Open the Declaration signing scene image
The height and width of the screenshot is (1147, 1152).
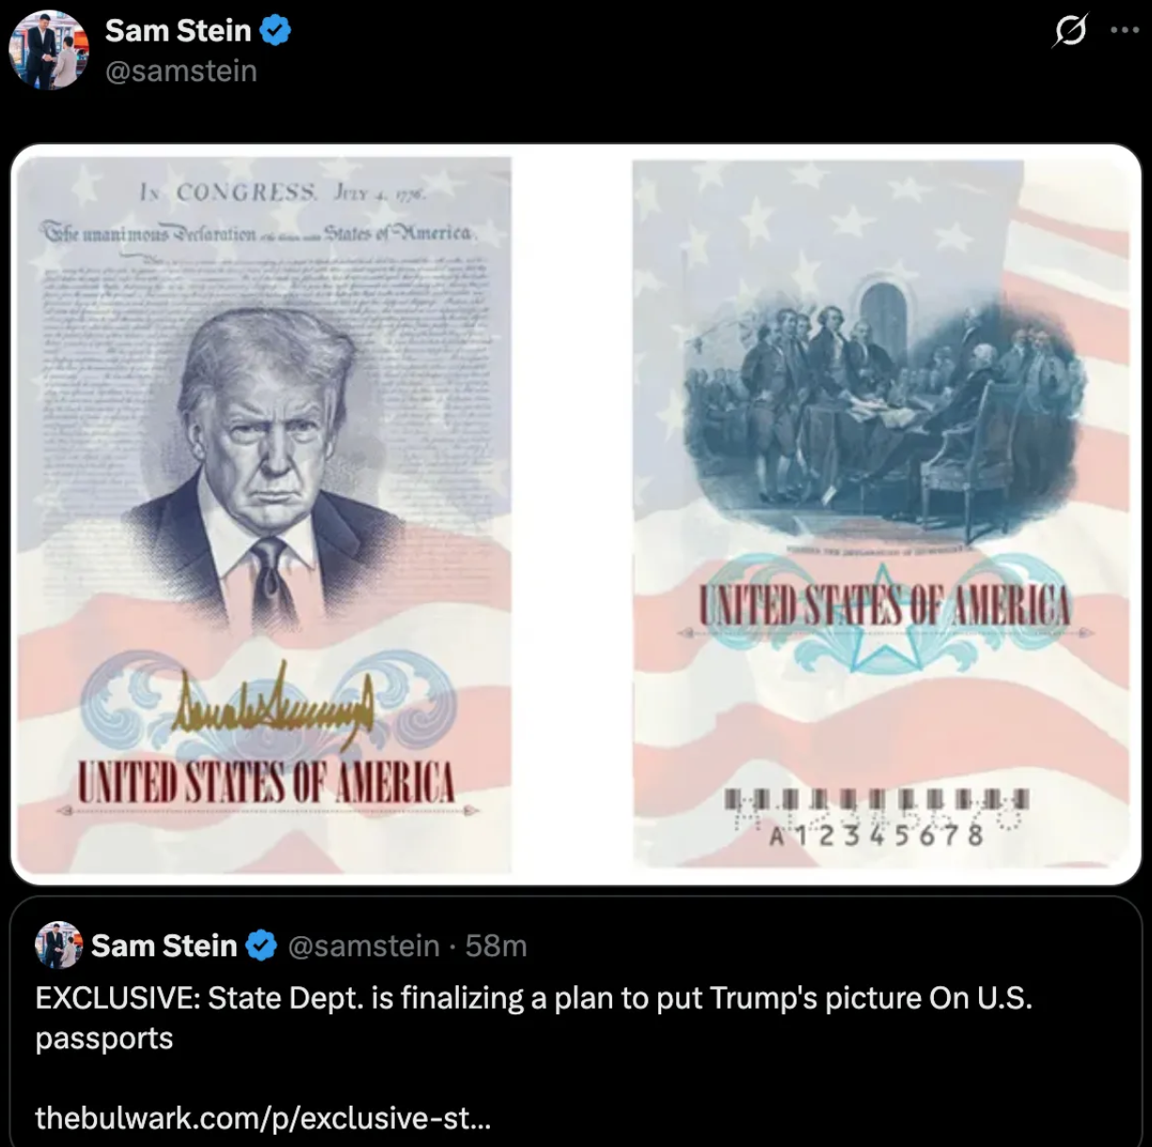pyautogui.click(x=880, y=514)
